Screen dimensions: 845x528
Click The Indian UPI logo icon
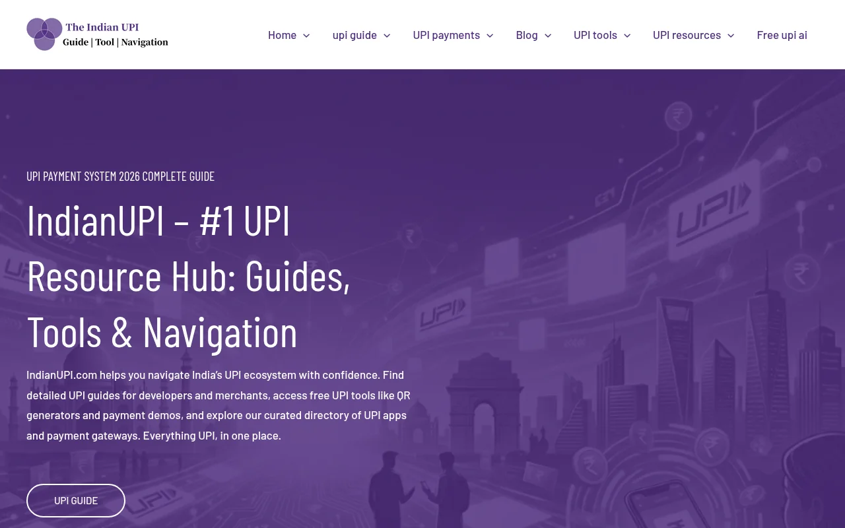[x=44, y=34]
